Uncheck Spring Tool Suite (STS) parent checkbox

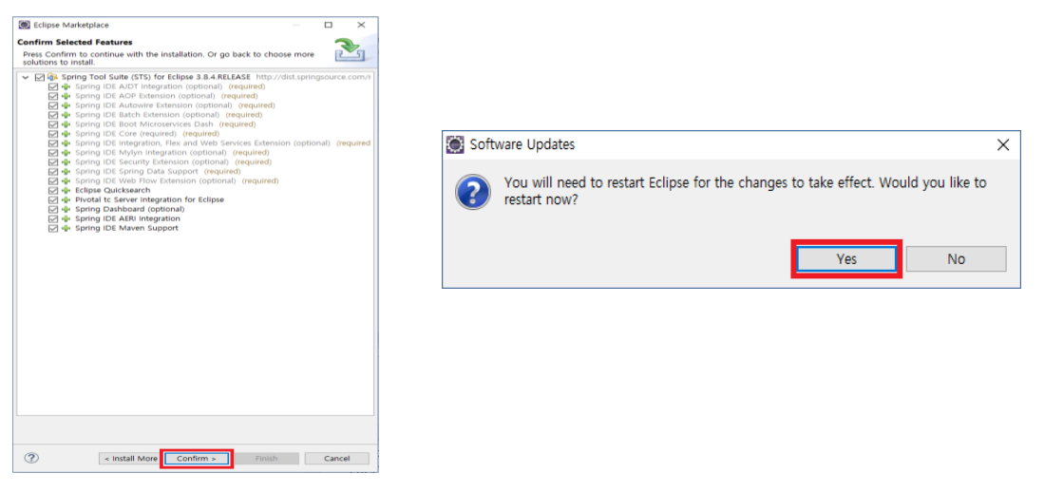pyautogui.click(x=39, y=77)
